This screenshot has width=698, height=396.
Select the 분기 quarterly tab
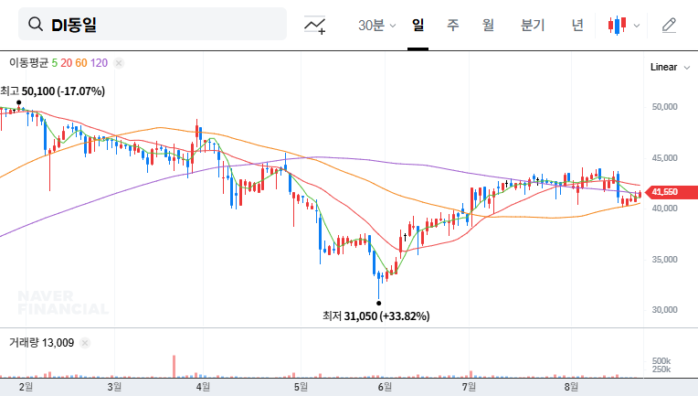coord(533,25)
